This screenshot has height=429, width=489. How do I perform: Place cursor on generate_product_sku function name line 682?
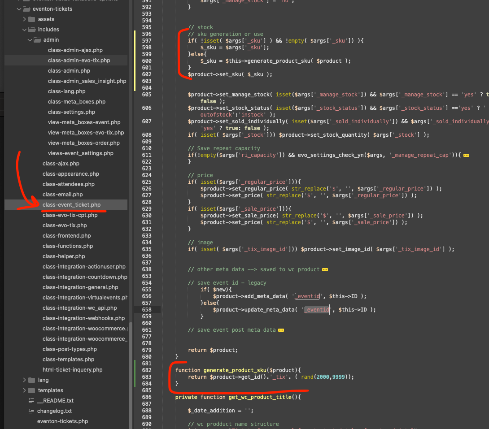[235, 370]
